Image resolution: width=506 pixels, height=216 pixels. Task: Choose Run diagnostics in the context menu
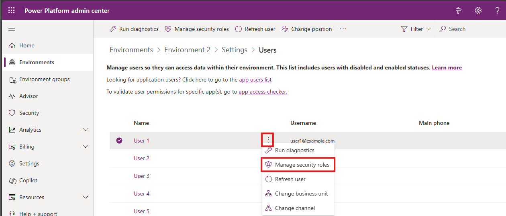[298, 150]
